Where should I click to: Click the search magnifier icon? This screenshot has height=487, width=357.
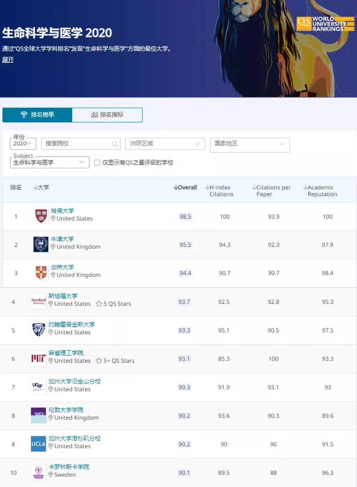115,144
